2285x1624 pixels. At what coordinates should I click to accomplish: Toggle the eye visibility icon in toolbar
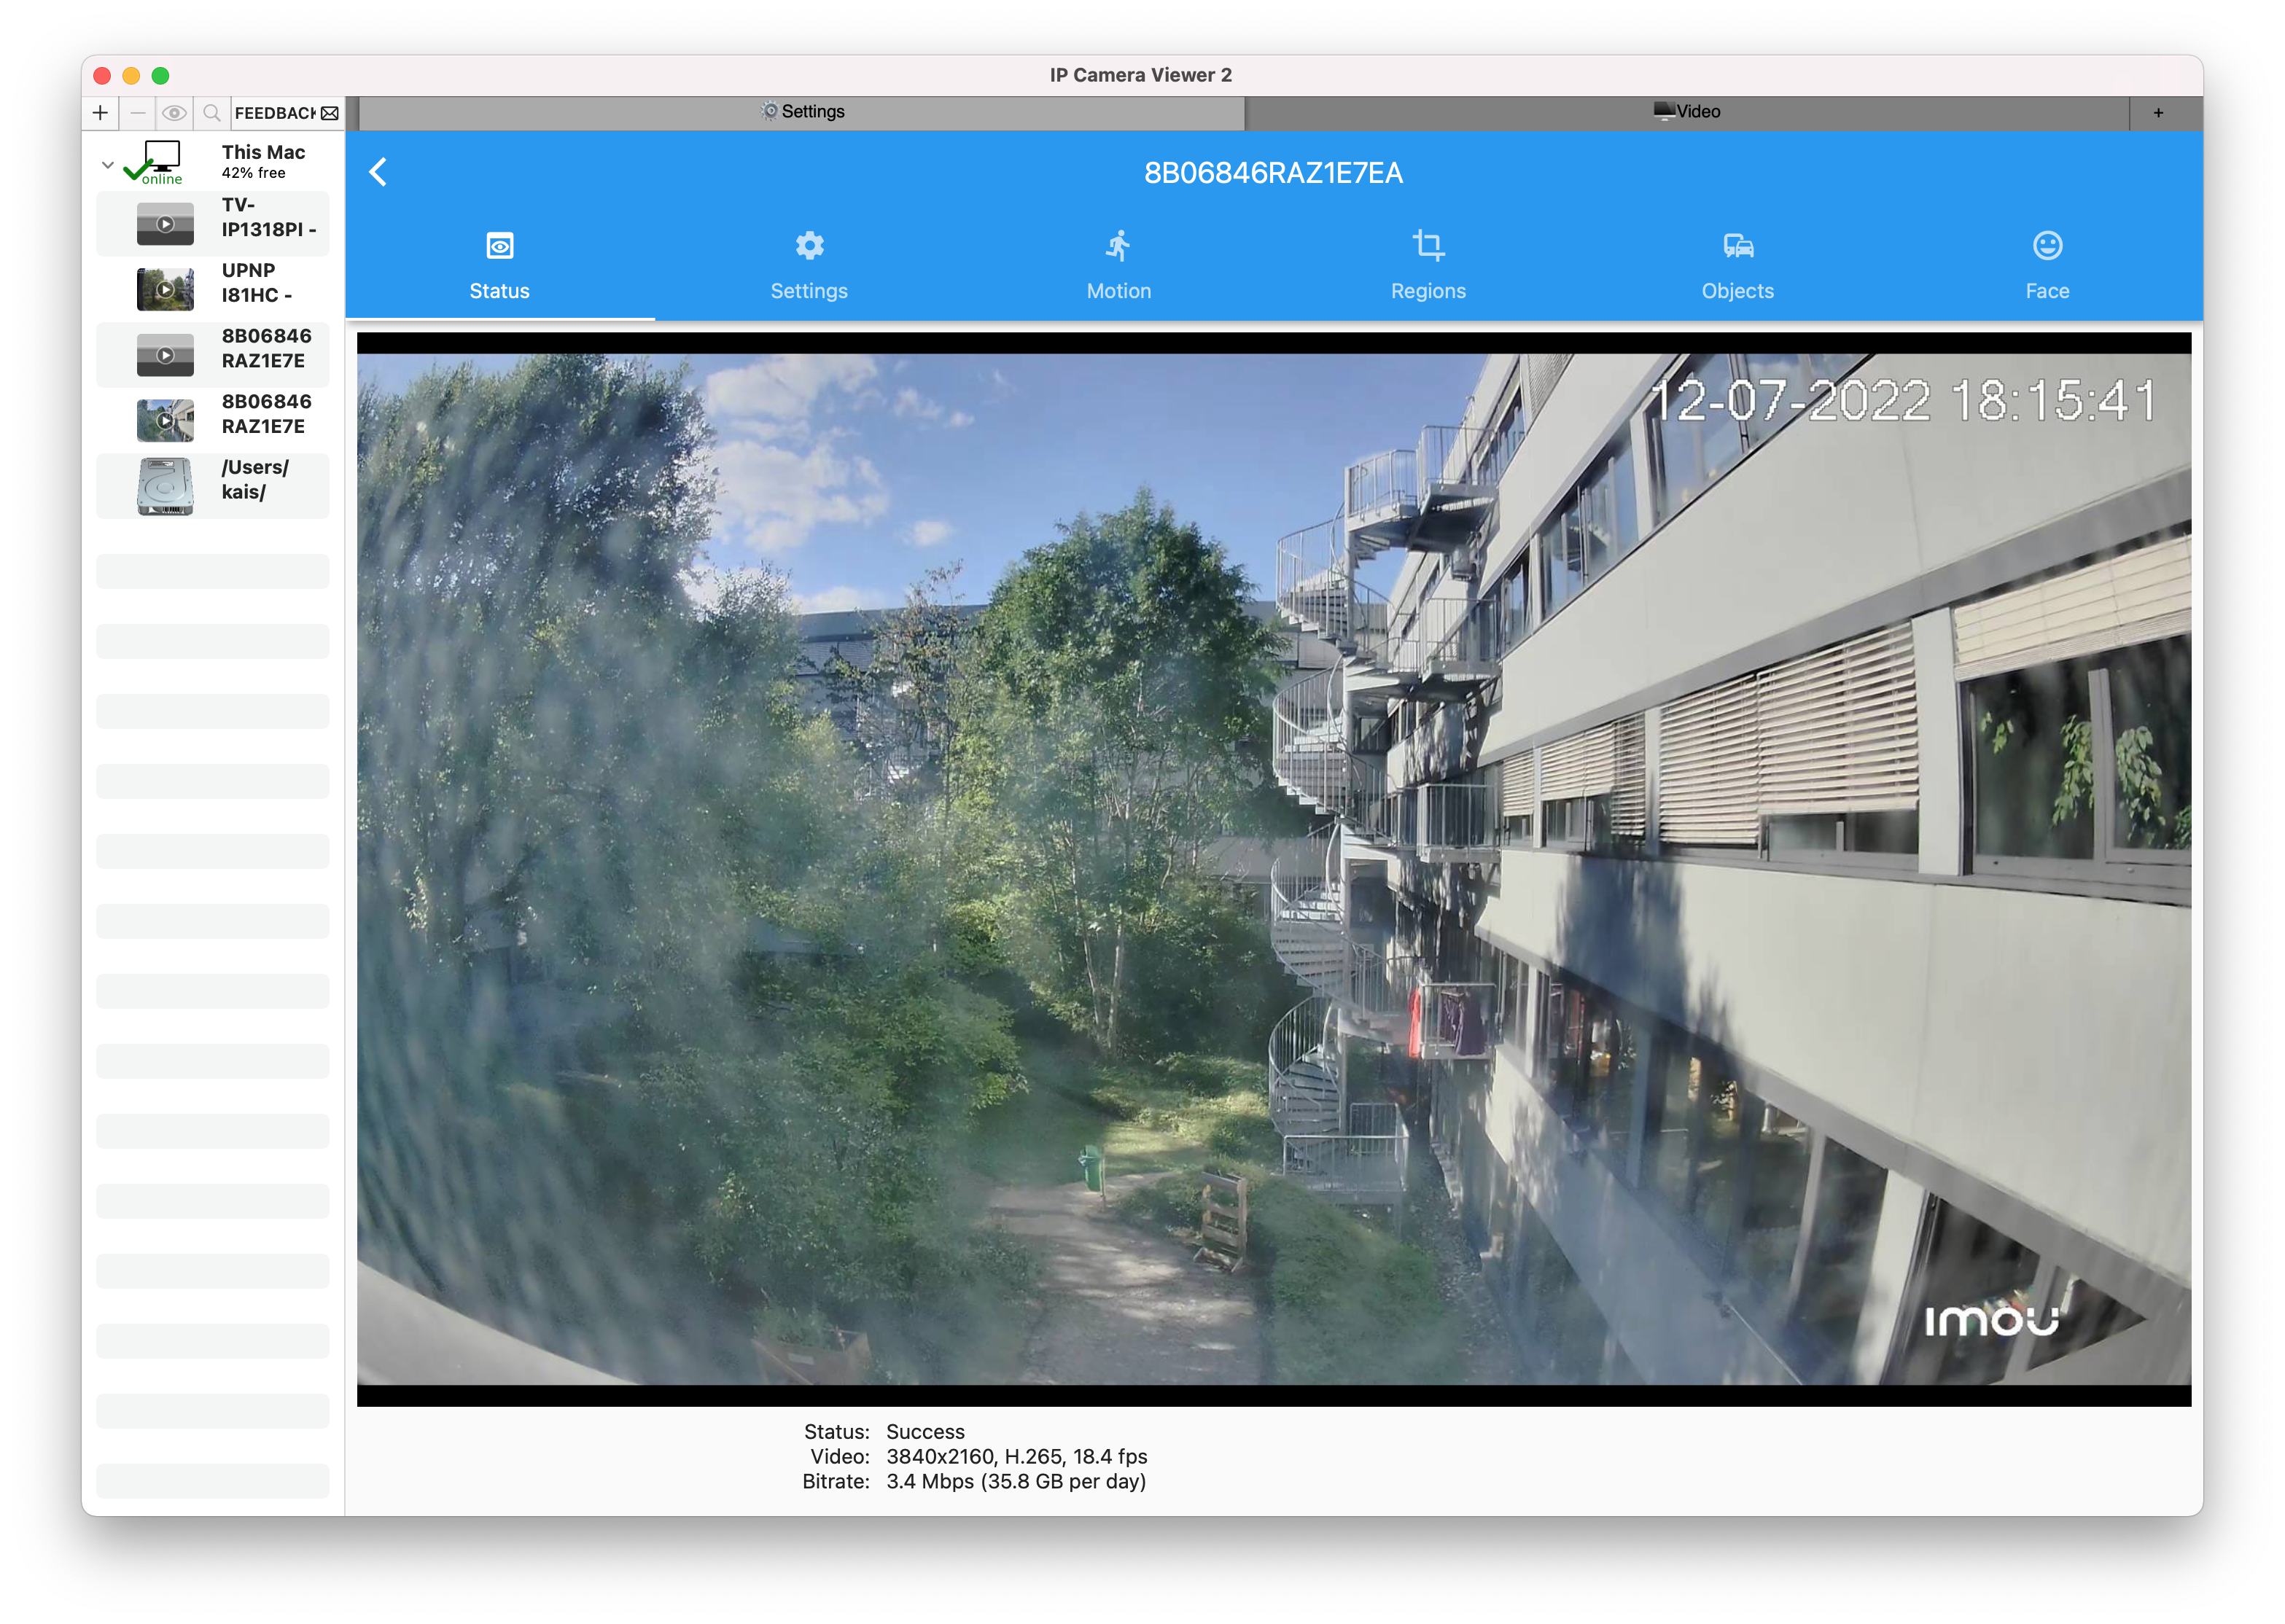175,113
